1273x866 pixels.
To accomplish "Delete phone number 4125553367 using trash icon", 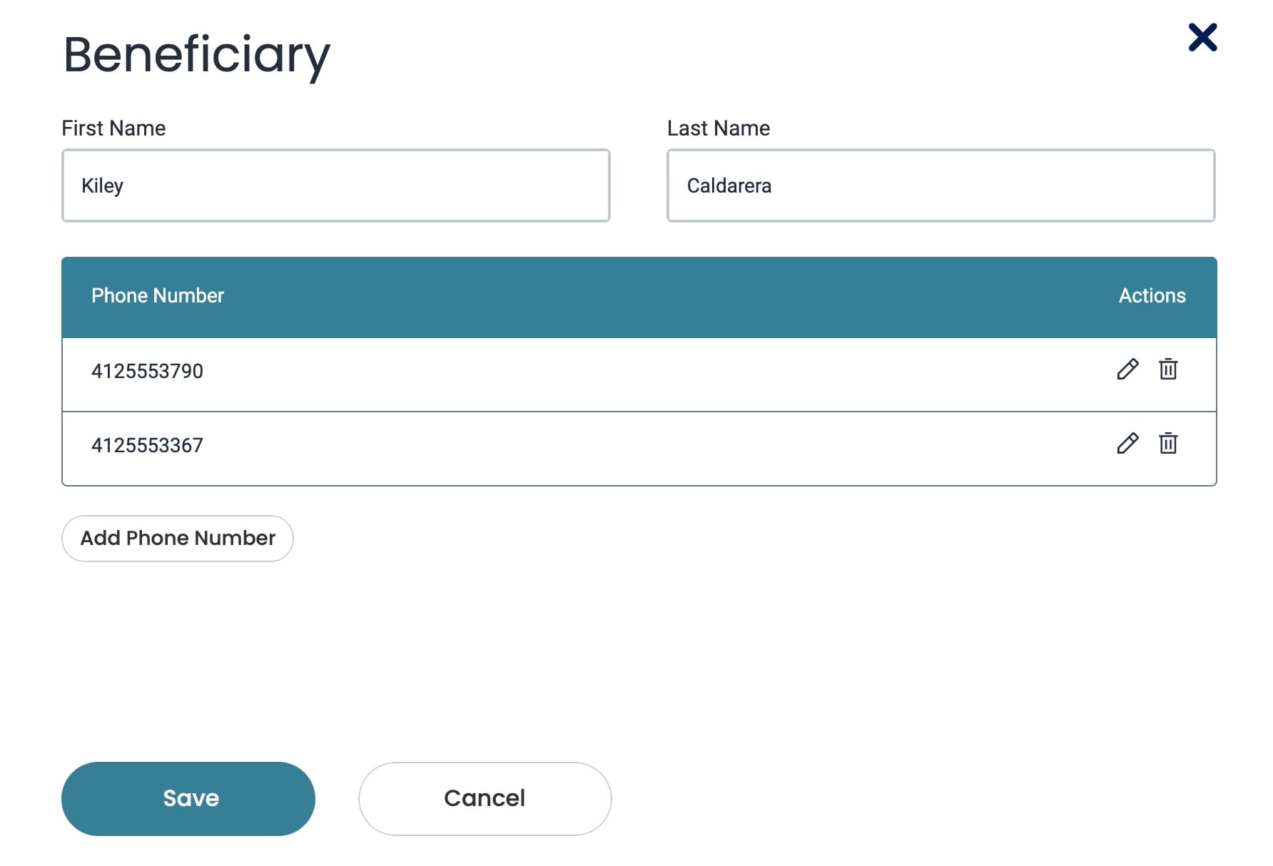I will 1168,444.
